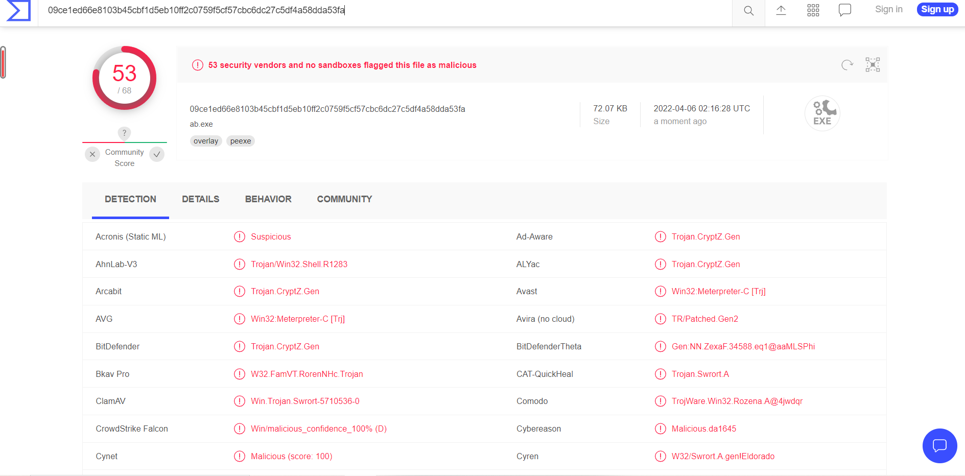This screenshot has width=965, height=476.
Task: Open the VirusTotal home logo
Action: pyautogui.click(x=18, y=10)
